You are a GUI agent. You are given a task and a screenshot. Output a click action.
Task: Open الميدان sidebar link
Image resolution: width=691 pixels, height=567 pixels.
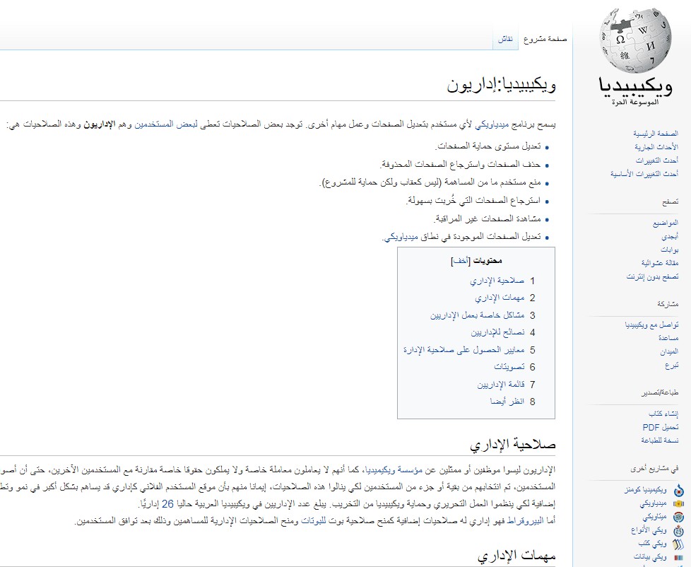click(x=669, y=352)
